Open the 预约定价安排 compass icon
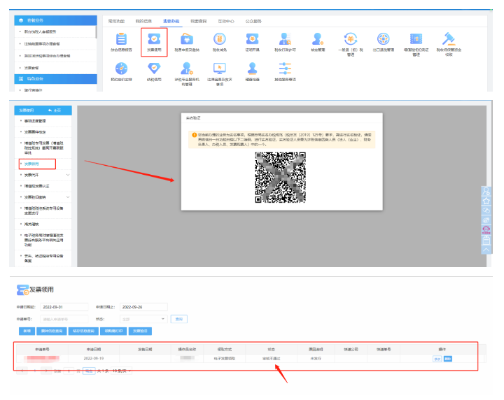This screenshot has width=504, height=400. 121,69
